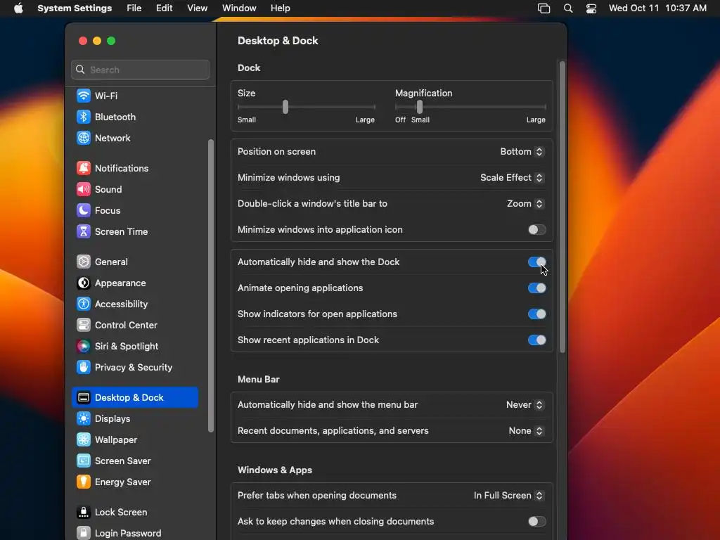Click the Desktop & Dock sidebar icon
The width and height of the screenshot is (720, 540).
tap(83, 398)
